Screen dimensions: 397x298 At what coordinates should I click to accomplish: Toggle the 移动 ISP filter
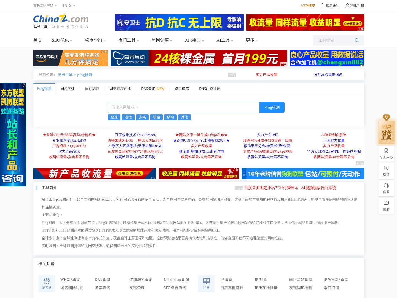point(170,117)
